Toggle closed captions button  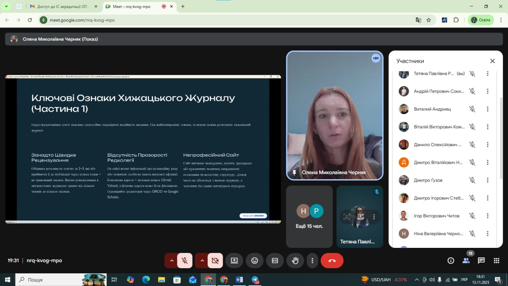click(275, 261)
